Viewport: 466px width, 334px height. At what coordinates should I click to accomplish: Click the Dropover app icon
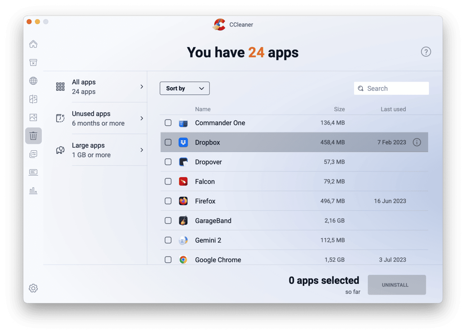coord(183,162)
